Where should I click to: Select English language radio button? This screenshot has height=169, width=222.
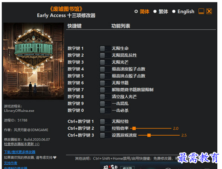174,11
